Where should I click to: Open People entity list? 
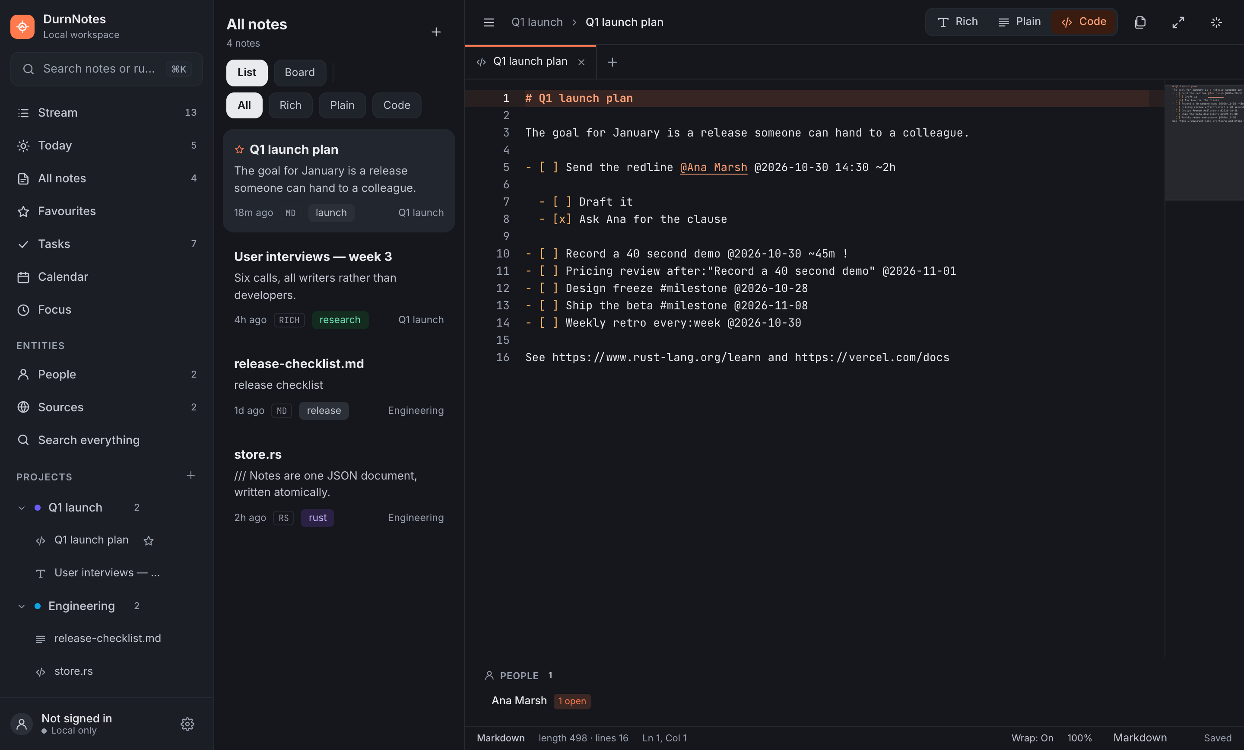[x=107, y=374]
